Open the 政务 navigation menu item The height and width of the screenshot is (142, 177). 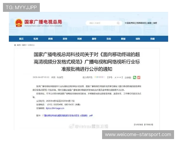65,39
